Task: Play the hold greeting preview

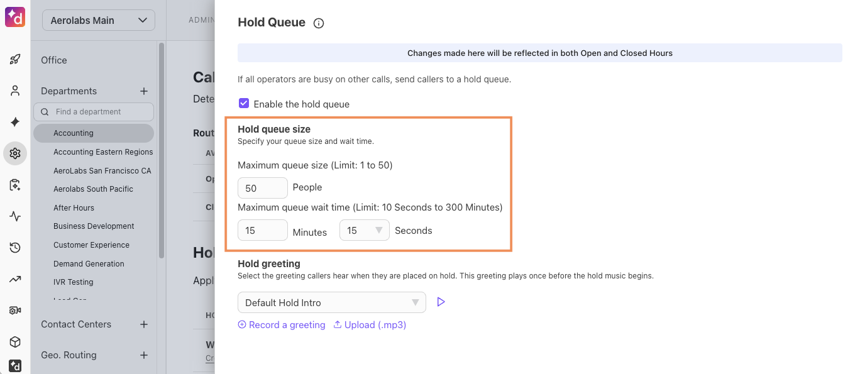Action: (441, 302)
